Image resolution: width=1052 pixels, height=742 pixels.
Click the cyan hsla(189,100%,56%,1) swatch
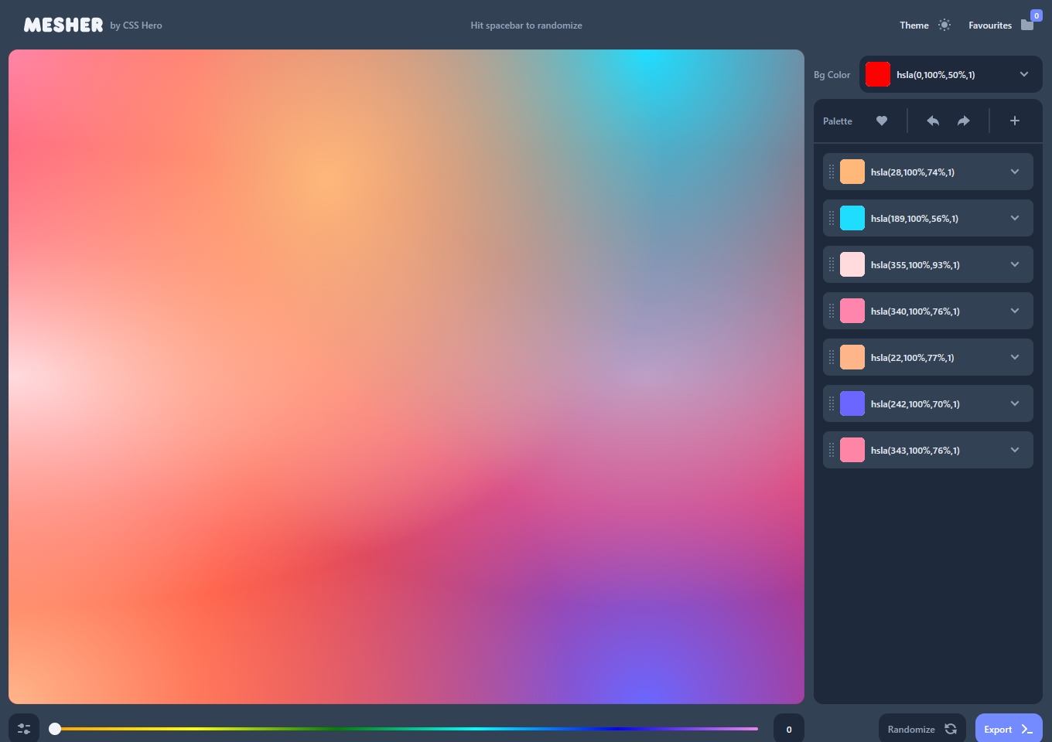852,218
